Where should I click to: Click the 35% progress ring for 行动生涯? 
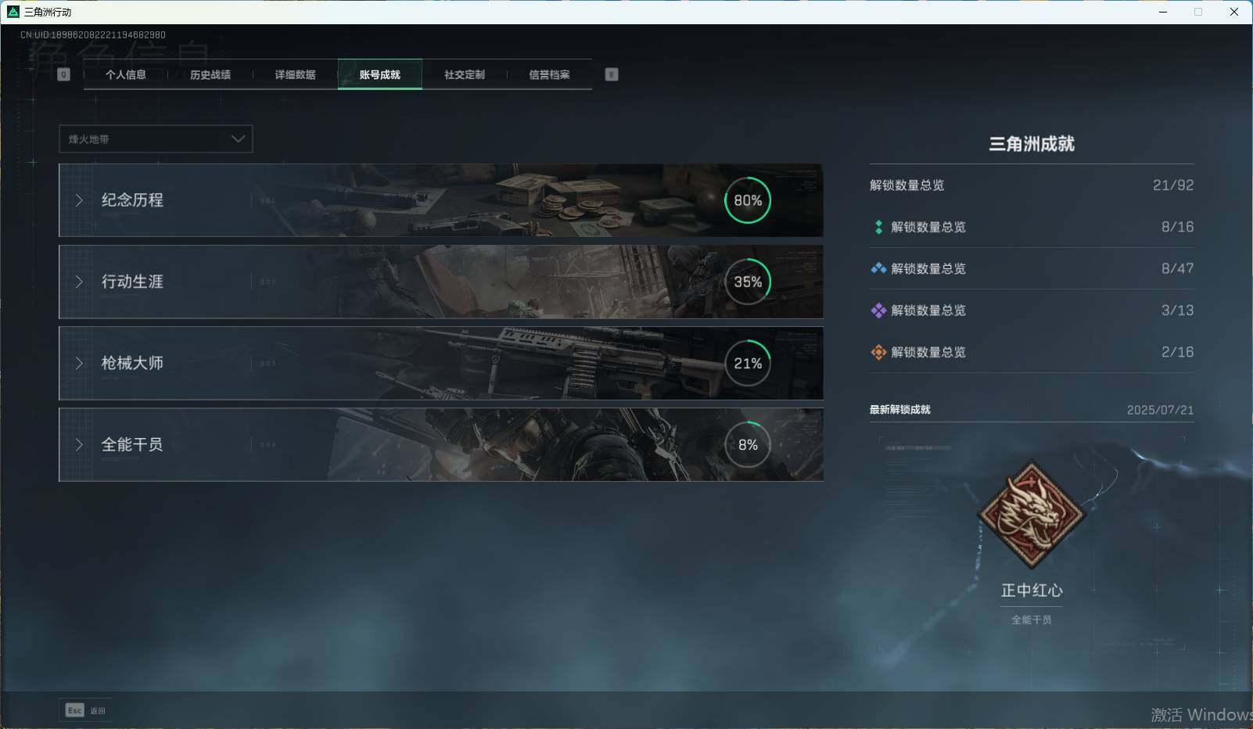coord(748,282)
